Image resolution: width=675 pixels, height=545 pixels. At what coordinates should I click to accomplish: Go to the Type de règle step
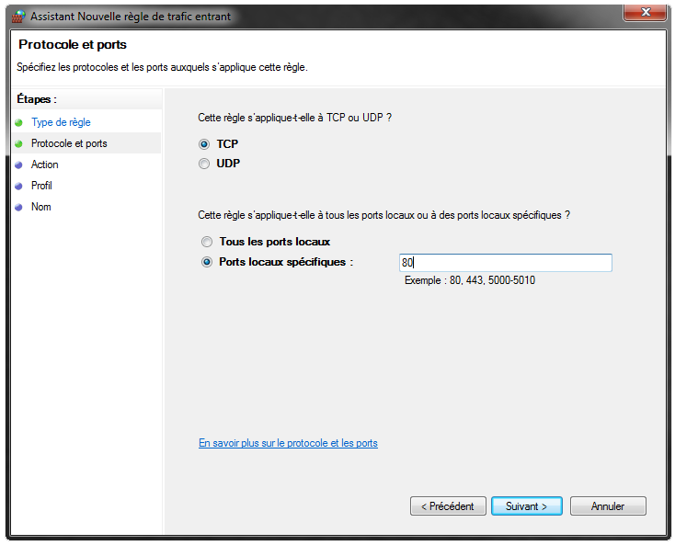click(61, 122)
